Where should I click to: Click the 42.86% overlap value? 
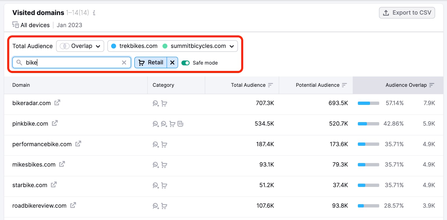[394, 124]
